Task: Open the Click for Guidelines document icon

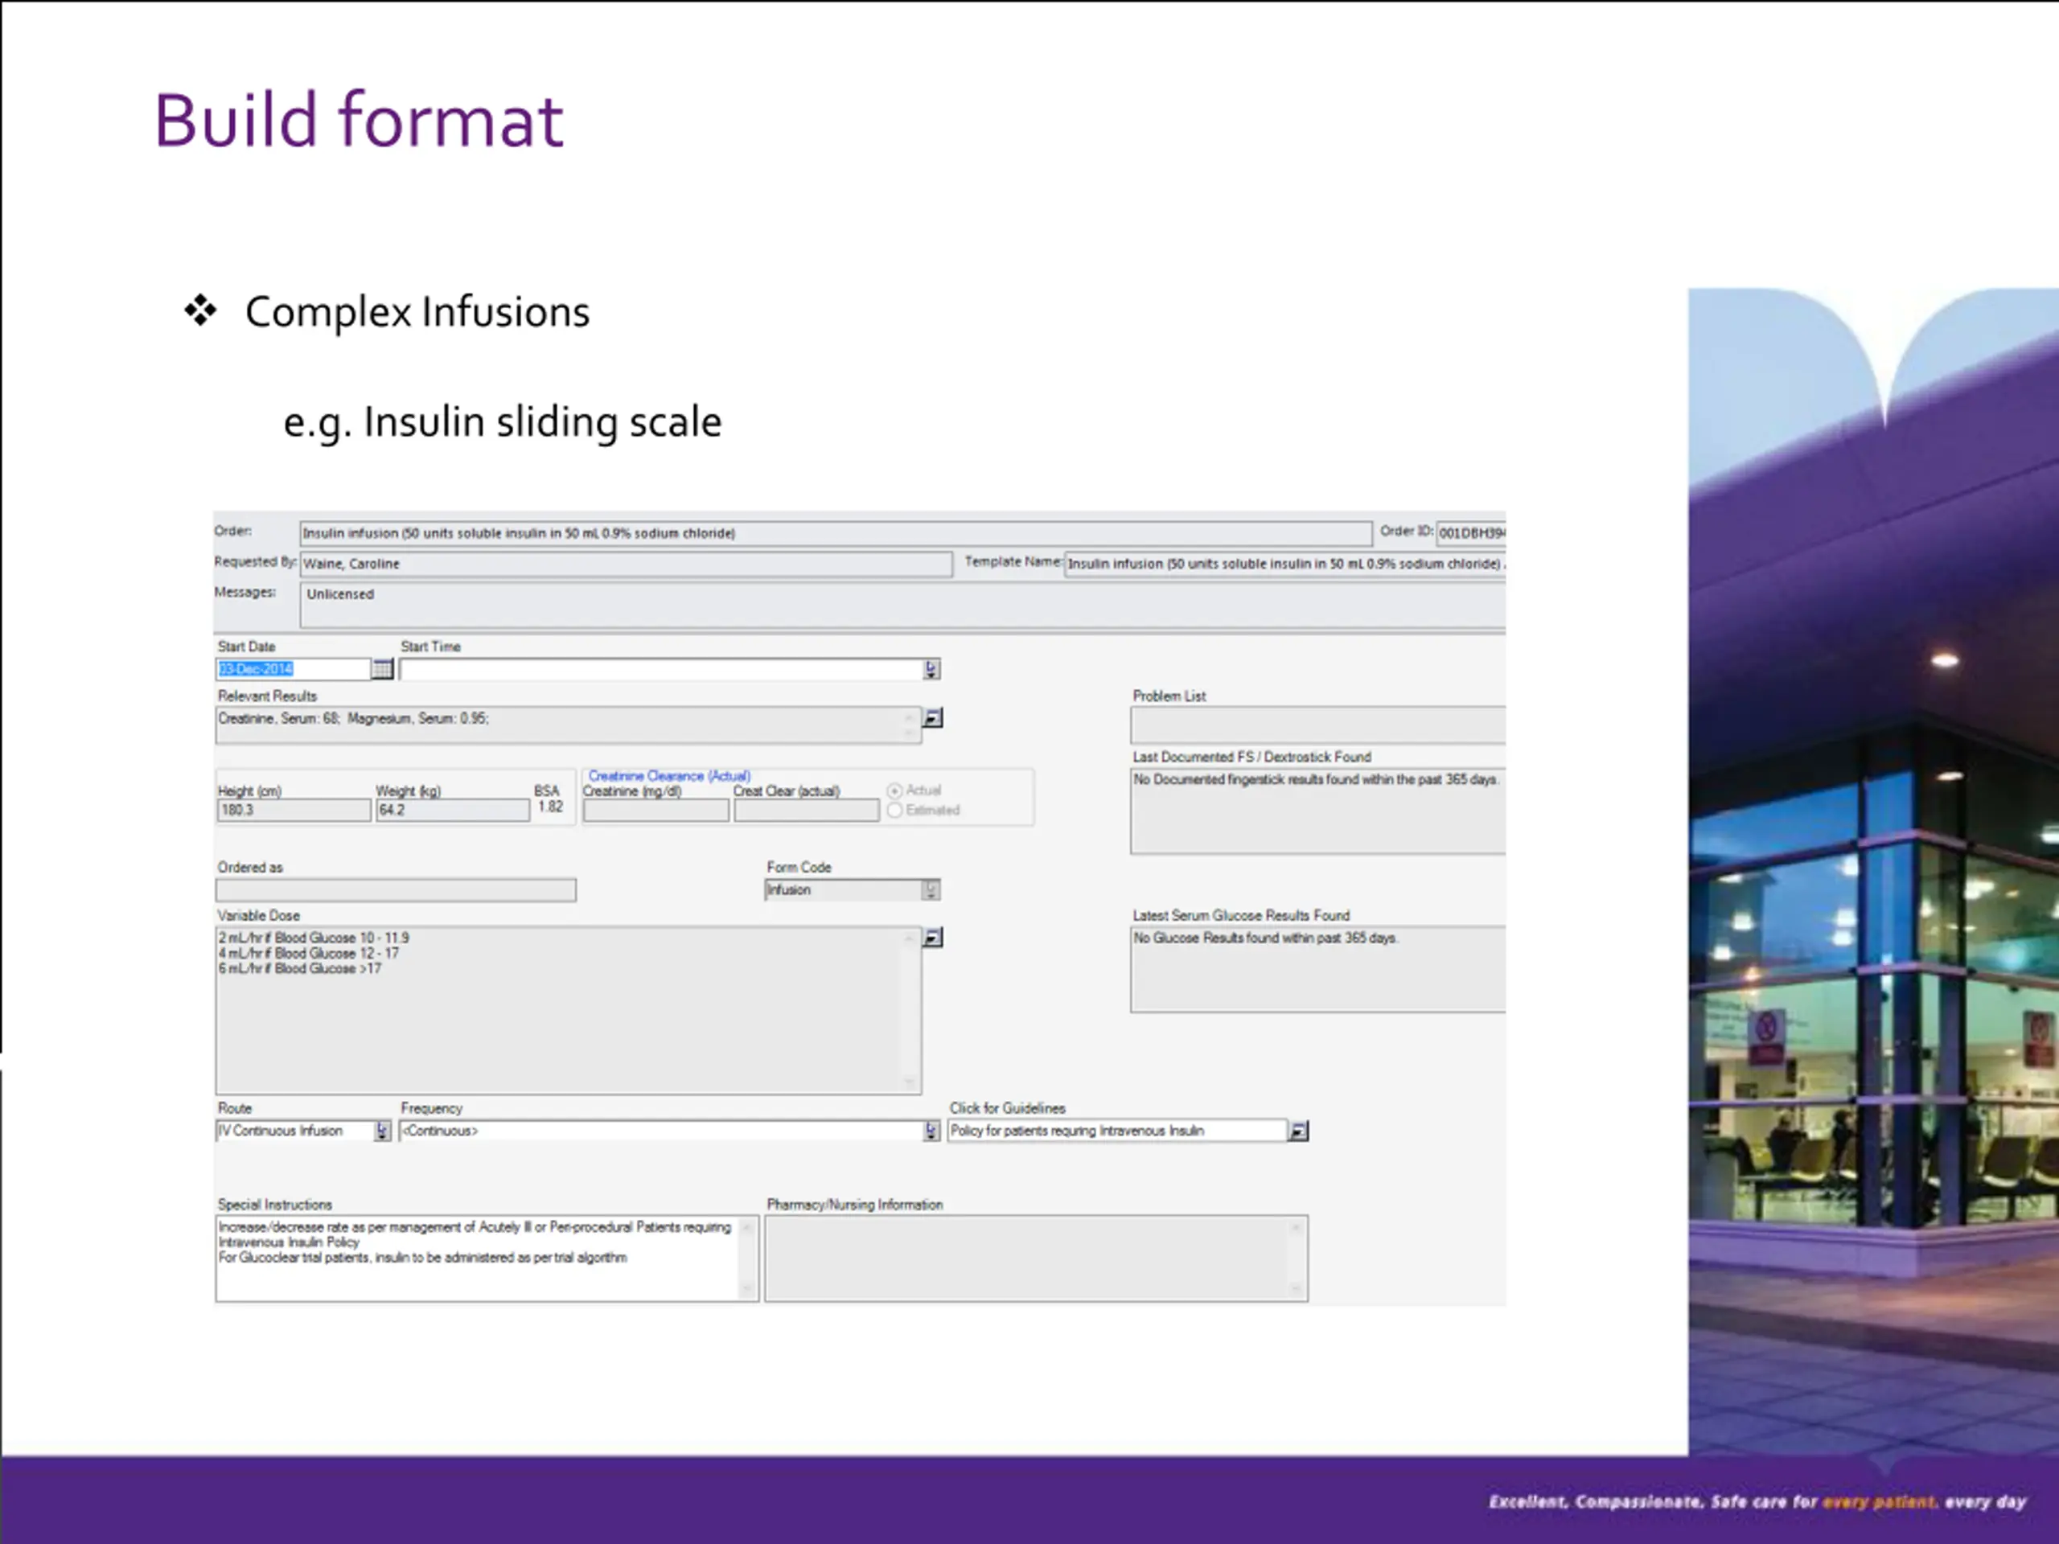Action: (x=1298, y=1131)
